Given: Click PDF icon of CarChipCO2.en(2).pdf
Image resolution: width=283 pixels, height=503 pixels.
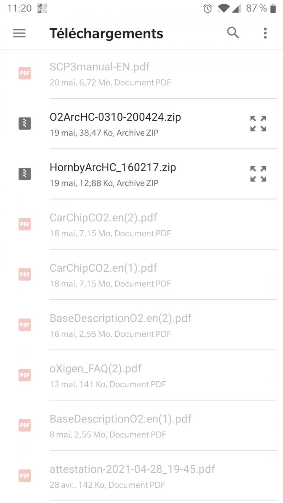Looking at the screenshot, I should click(25, 224).
